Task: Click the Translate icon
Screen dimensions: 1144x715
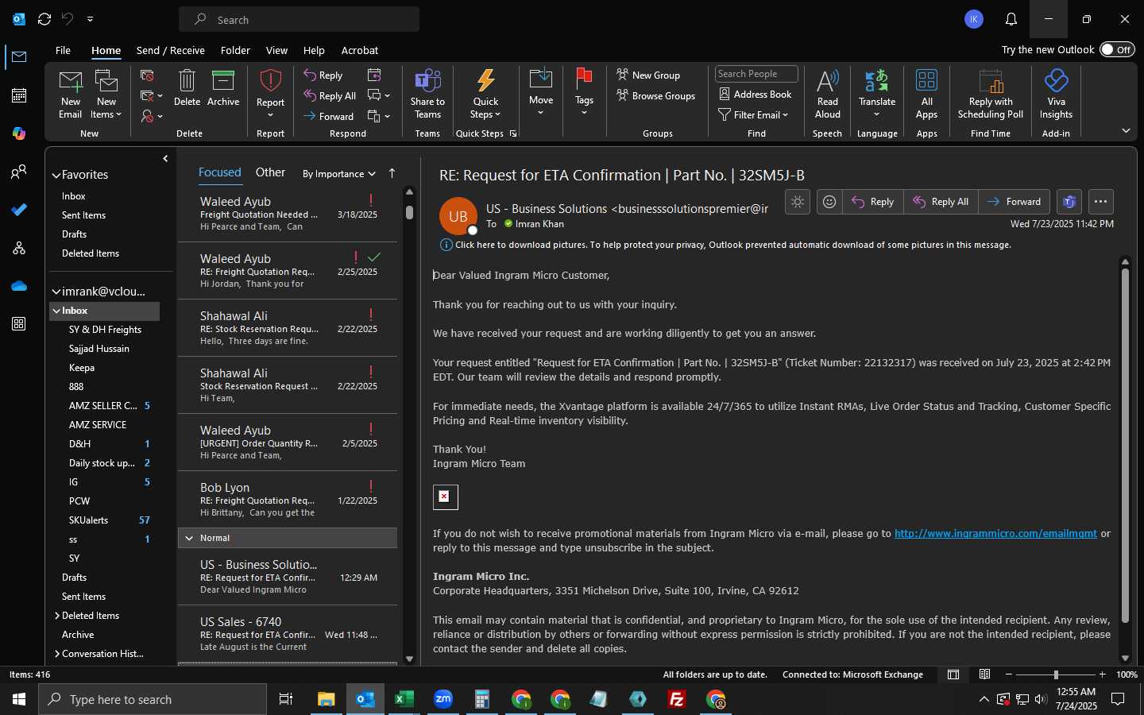Action: pos(876,81)
